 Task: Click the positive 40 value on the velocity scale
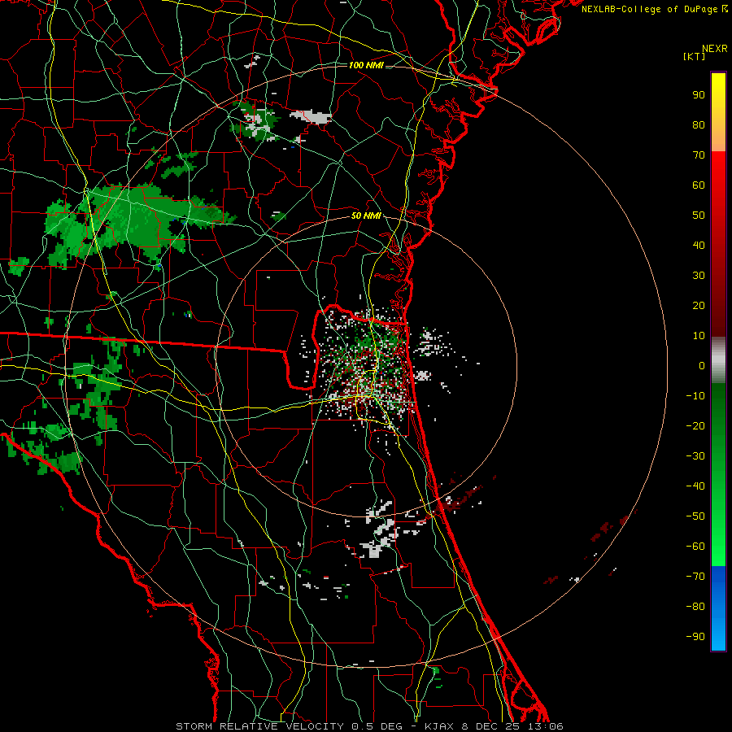click(699, 245)
